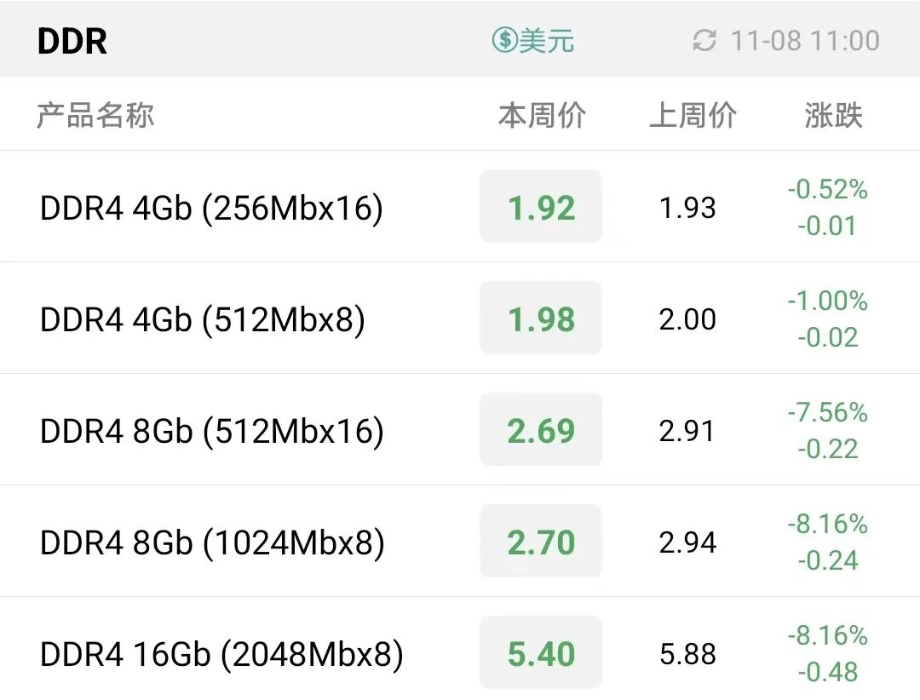Click the 2.00 last week price

[x=687, y=319]
